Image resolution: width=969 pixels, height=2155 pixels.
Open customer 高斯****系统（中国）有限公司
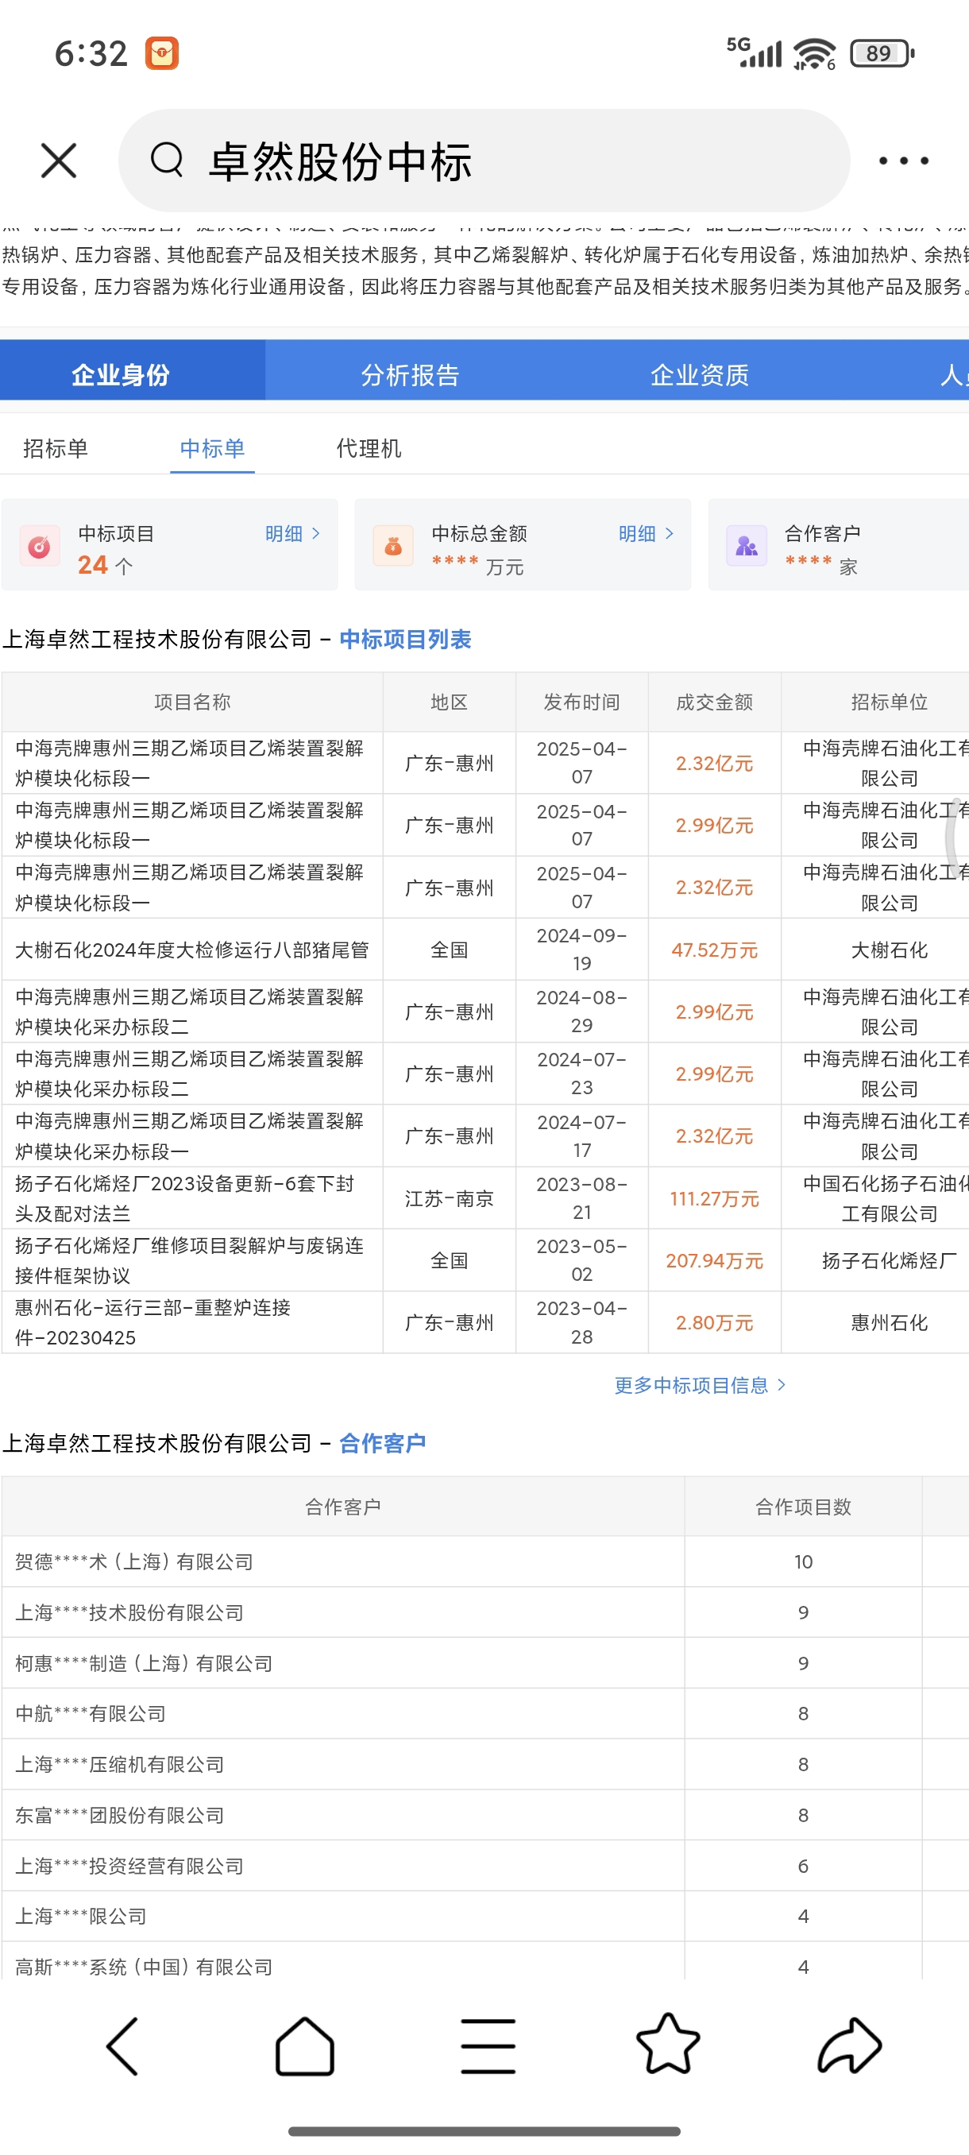(x=144, y=1967)
